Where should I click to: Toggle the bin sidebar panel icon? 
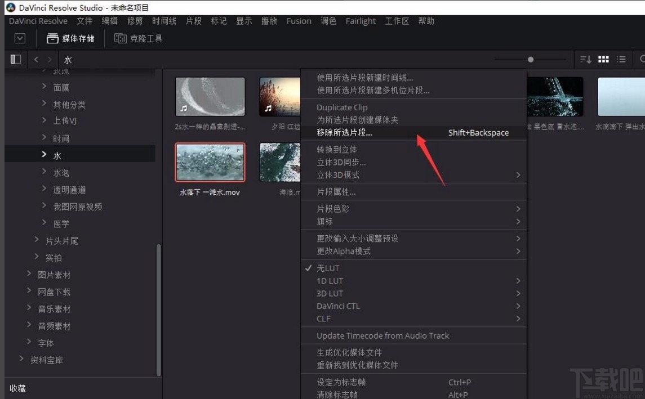pos(15,59)
